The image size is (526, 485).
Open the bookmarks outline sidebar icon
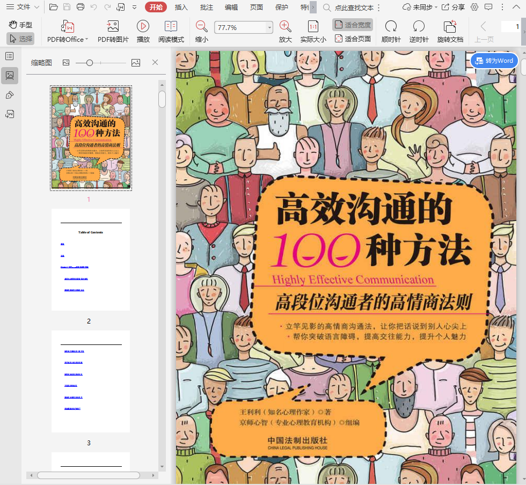[x=10, y=56]
